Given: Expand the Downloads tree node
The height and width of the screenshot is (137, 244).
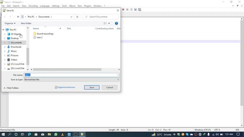Looking at the screenshot, I should (x=5, y=47).
